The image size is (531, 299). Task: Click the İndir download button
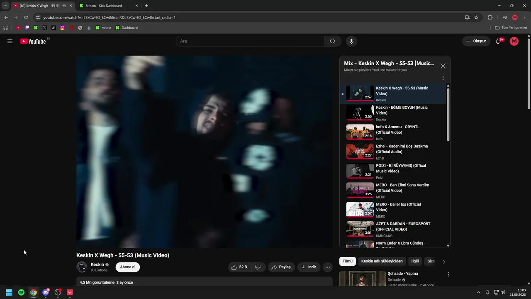[309, 267]
